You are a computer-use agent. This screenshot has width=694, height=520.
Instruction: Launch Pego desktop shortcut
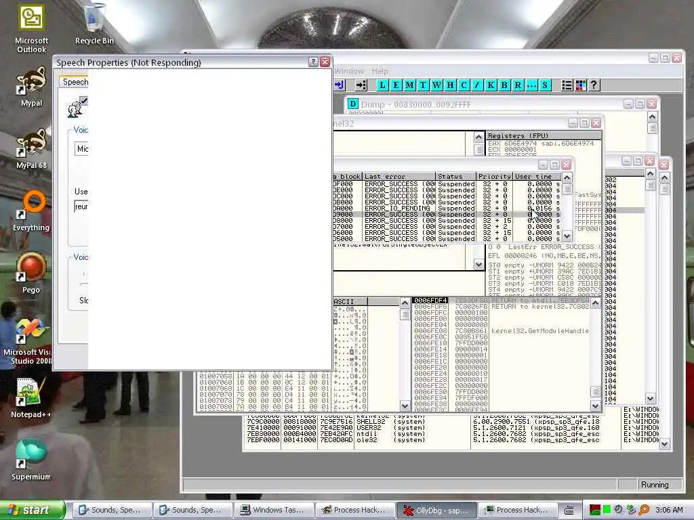31,274
